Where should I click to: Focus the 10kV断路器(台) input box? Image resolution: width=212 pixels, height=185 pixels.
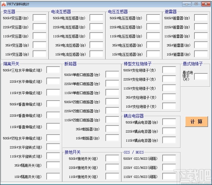112,138
